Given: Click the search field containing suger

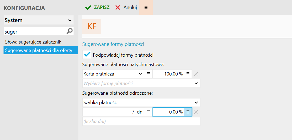Looking at the screenshot, I should tap(34, 32).
